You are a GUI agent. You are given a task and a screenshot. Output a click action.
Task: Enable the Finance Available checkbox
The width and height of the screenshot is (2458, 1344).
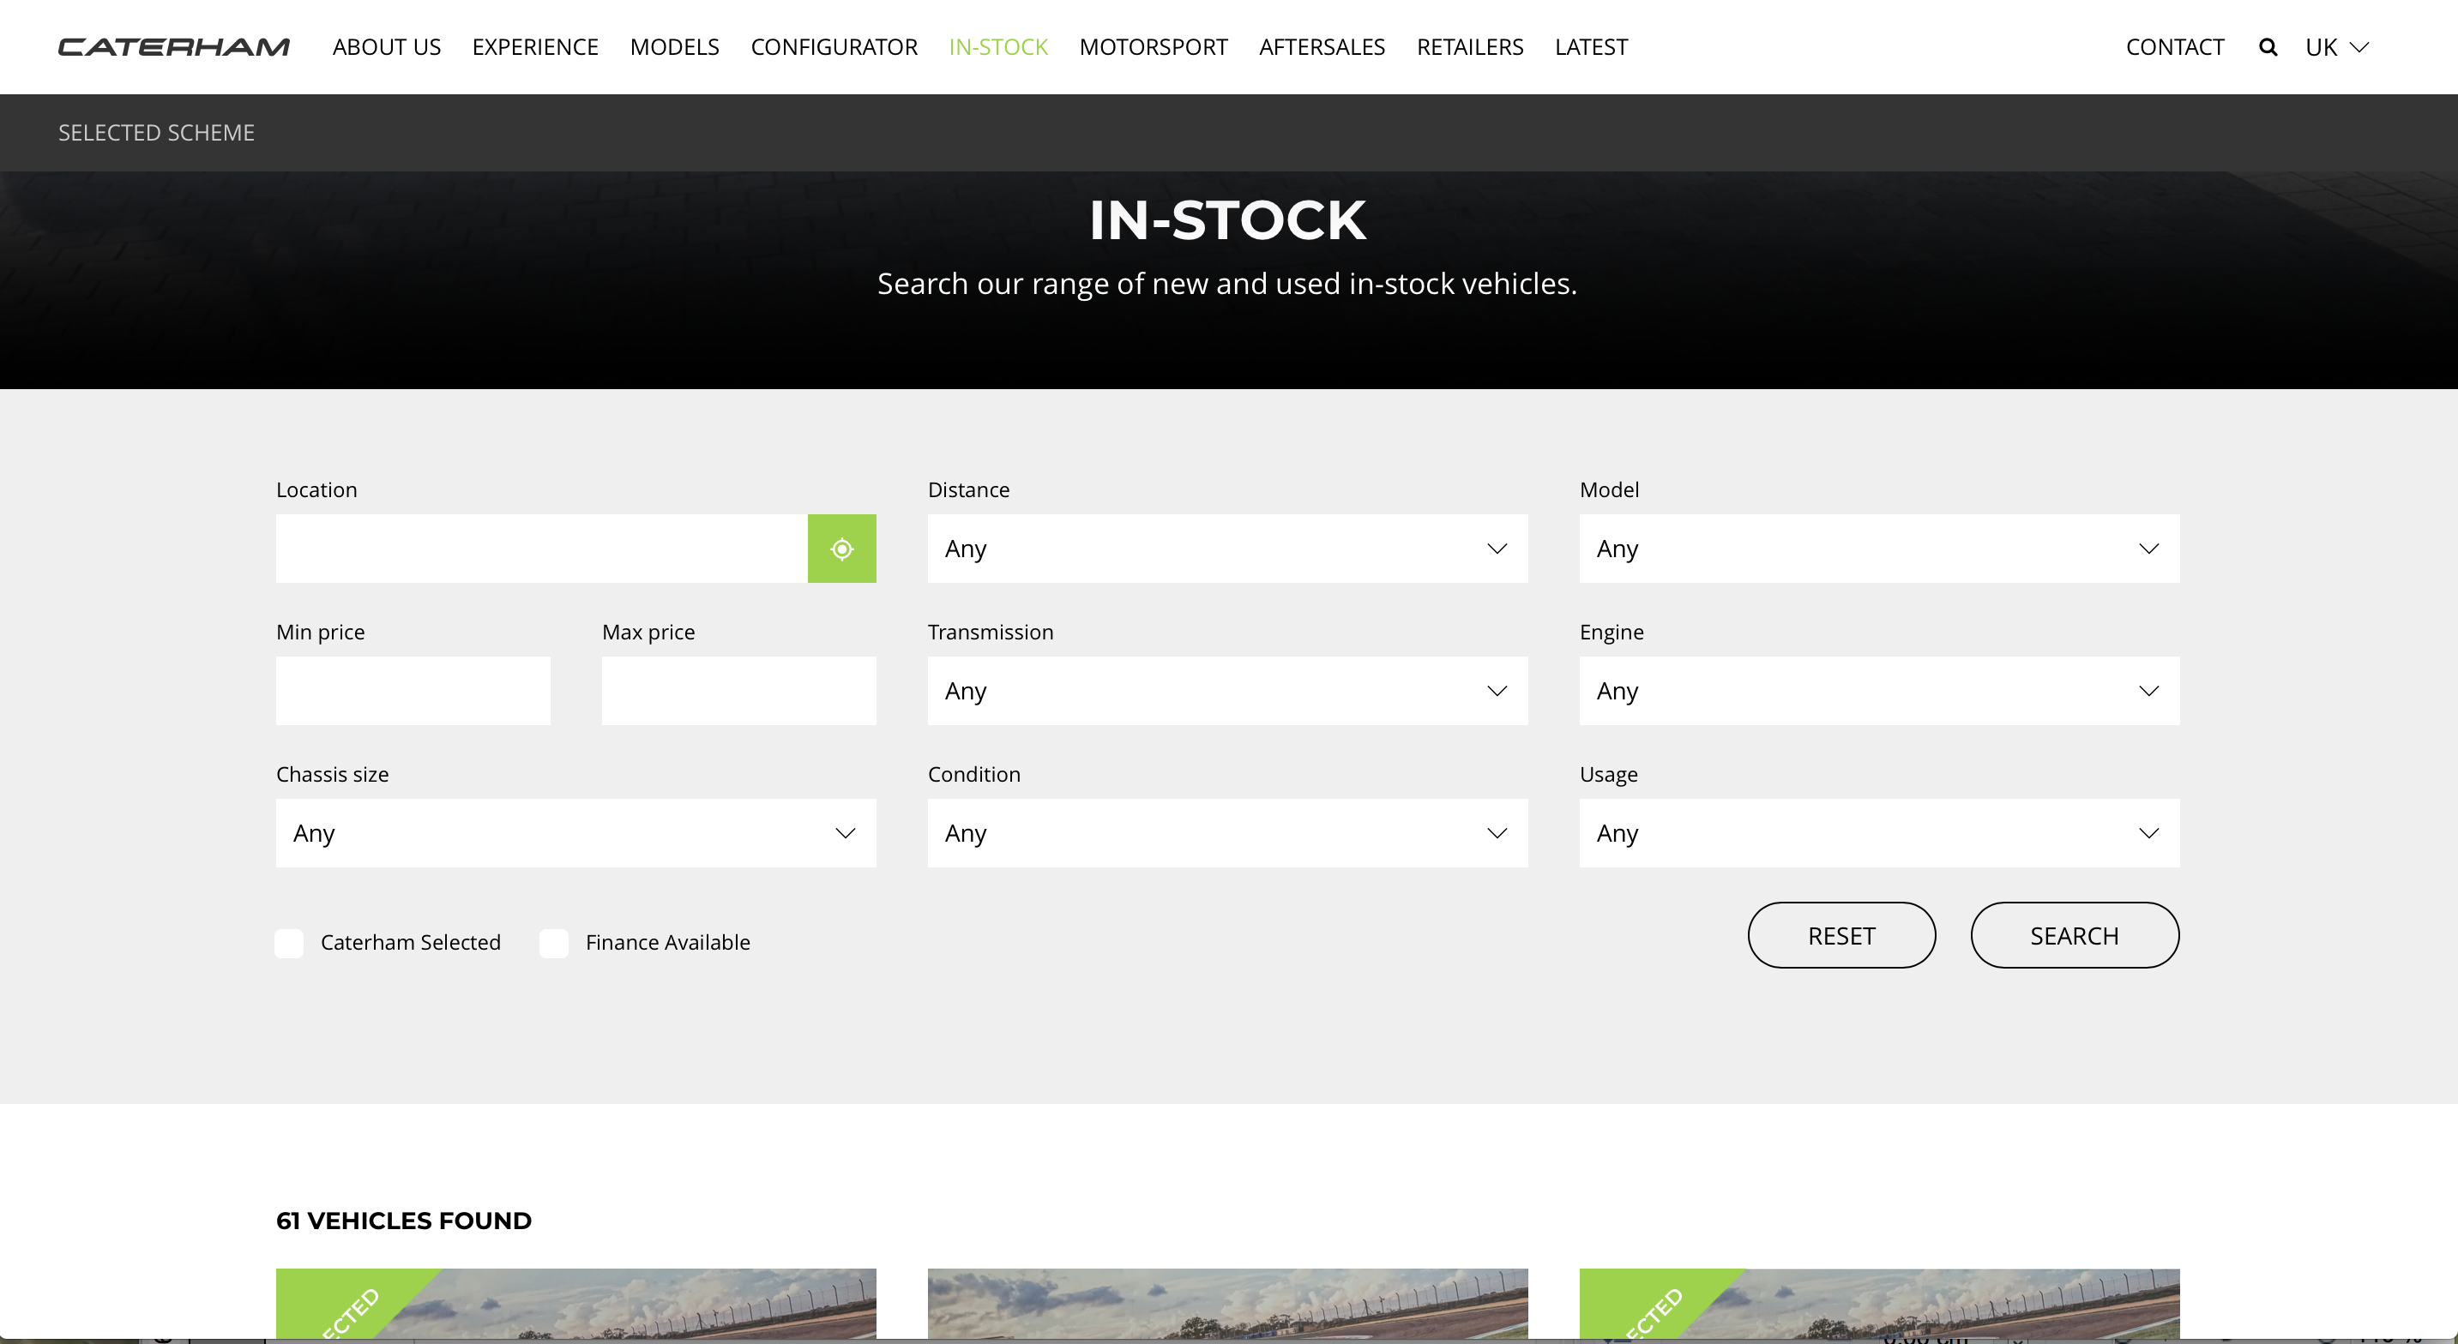pos(553,944)
